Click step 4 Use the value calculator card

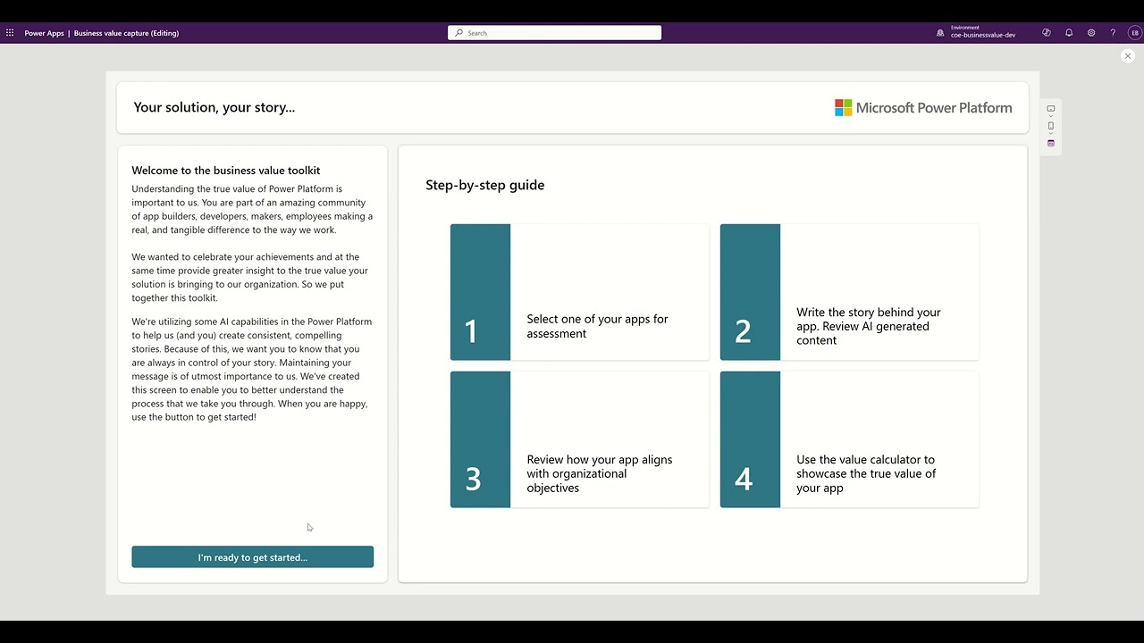(x=849, y=439)
